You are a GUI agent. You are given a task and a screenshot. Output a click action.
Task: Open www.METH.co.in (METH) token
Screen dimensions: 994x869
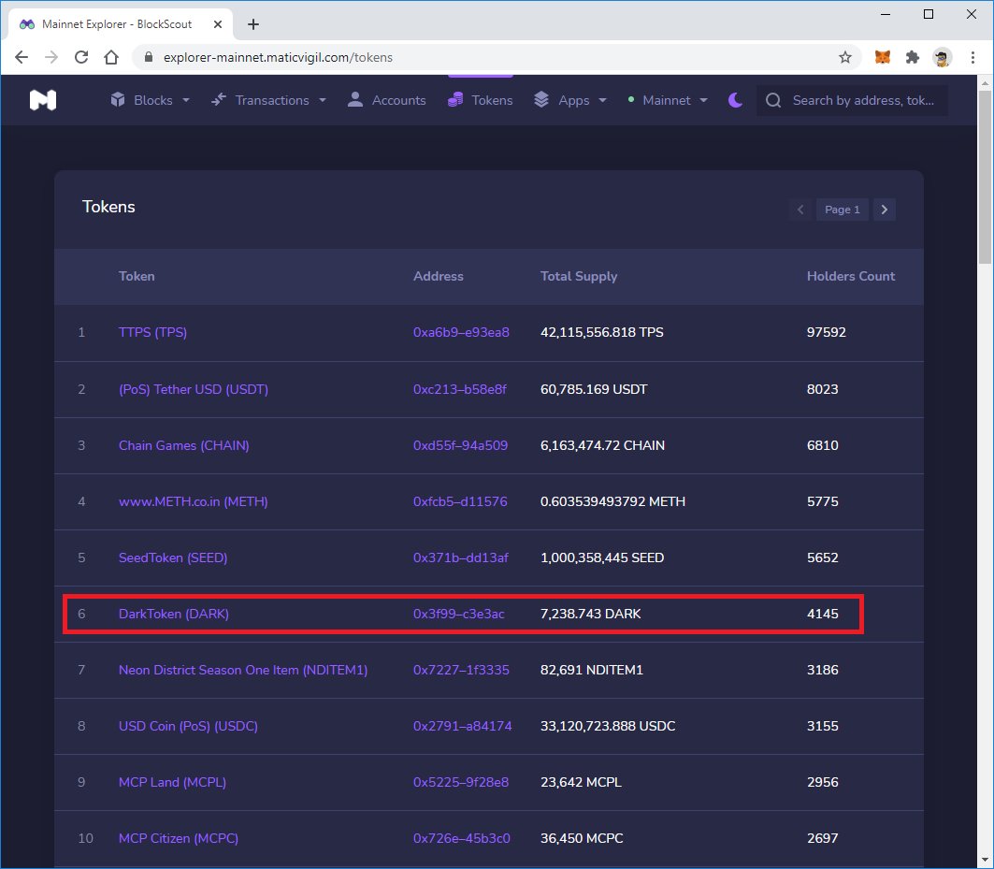(x=194, y=501)
